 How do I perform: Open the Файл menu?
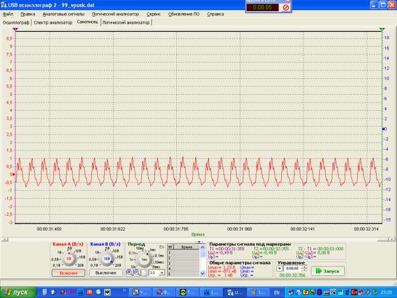tap(8, 14)
